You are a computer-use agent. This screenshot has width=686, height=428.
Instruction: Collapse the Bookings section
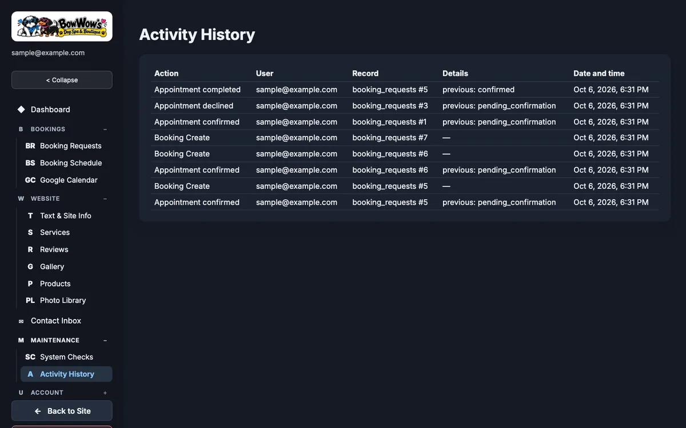coord(105,129)
